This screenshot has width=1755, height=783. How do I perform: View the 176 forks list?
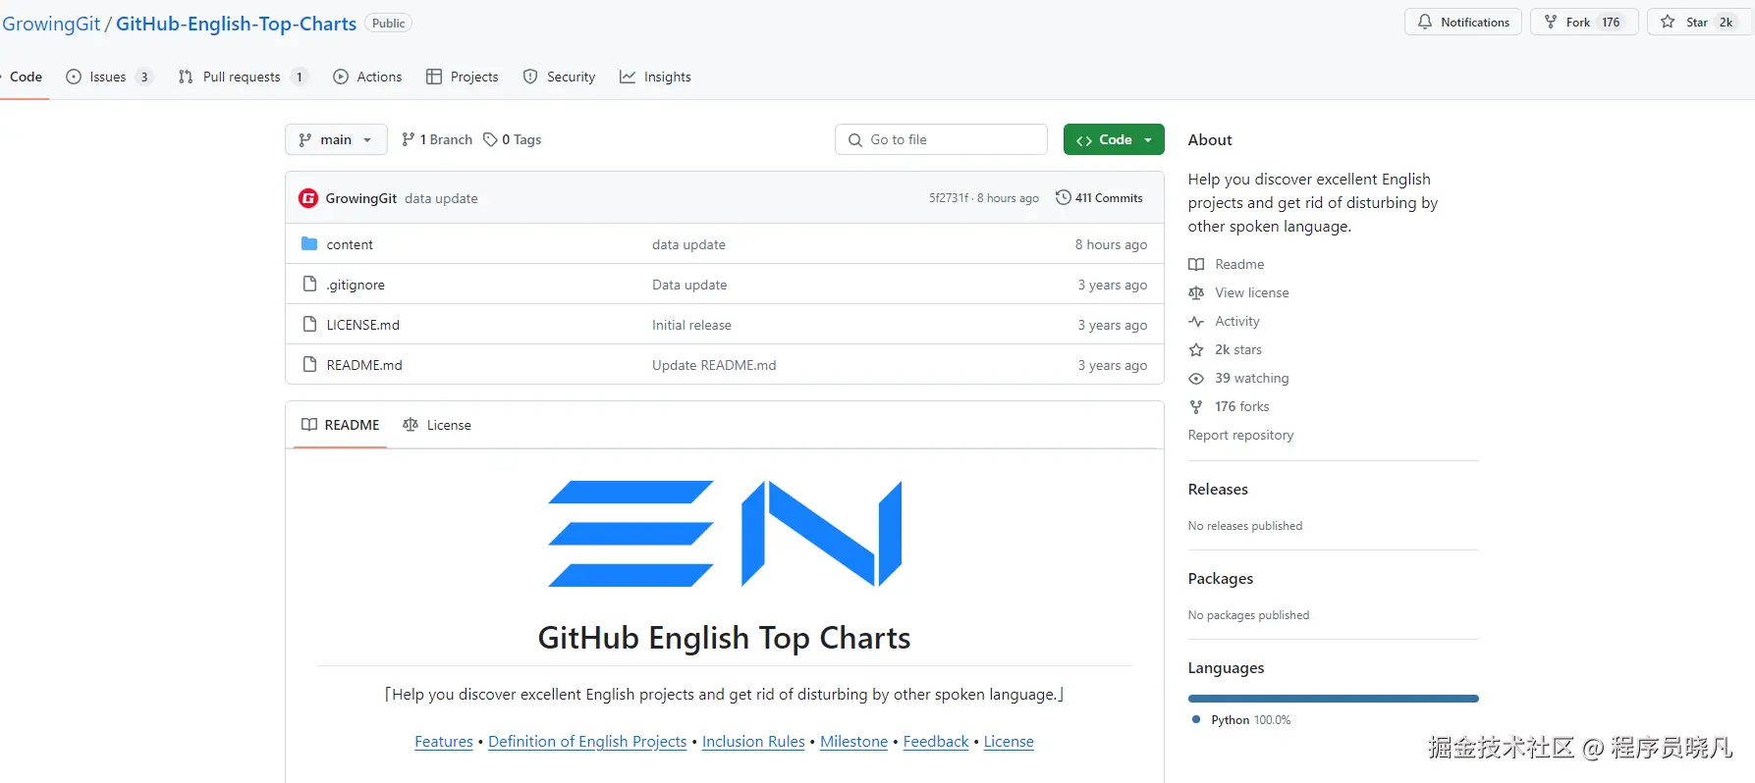point(1241,406)
